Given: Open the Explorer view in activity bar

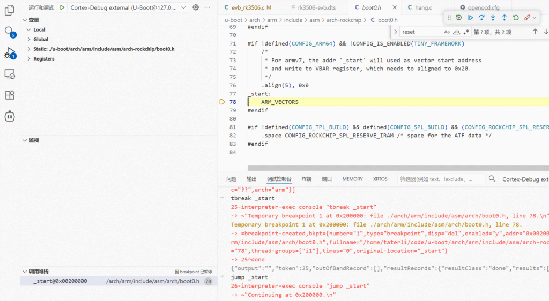Looking at the screenshot, I should [9, 10].
